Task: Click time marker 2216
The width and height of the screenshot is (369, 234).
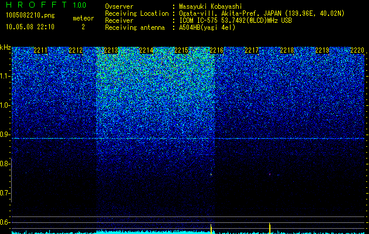Action: pos(216,50)
